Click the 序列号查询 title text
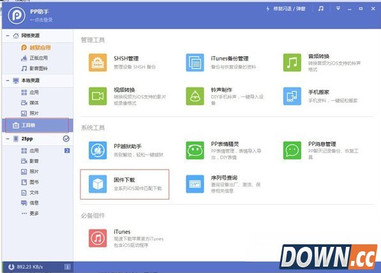Viewport: 381px width, 273px height. coord(224,178)
